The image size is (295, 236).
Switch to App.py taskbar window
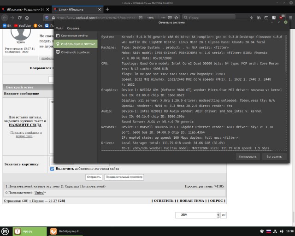pyautogui.click(x=29, y=231)
